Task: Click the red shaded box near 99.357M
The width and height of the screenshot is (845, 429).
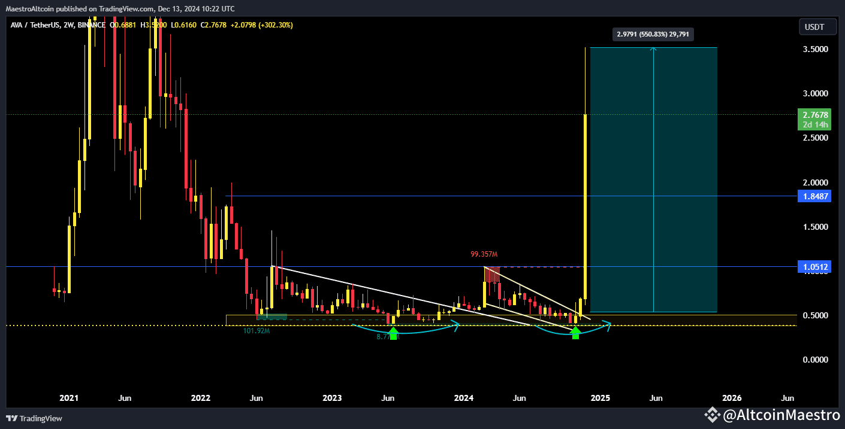Action: (x=492, y=275)
